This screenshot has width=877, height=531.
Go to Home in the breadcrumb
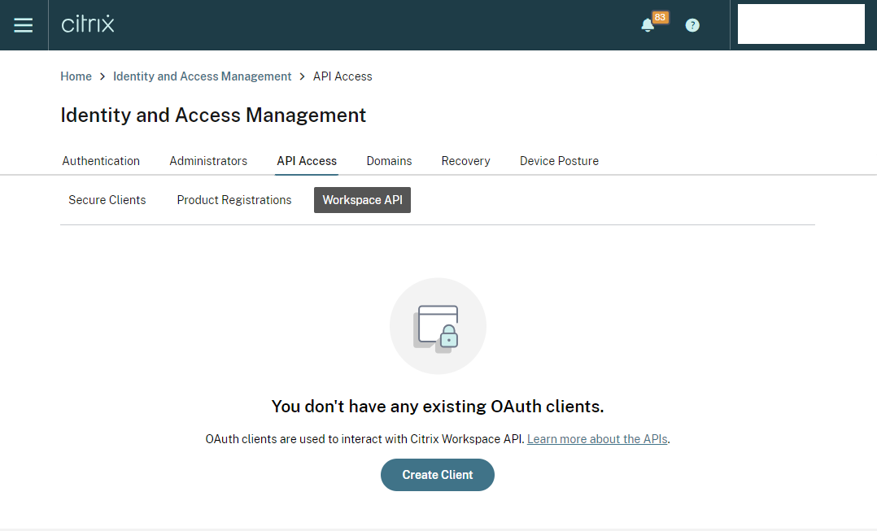[x=76, y=76]
